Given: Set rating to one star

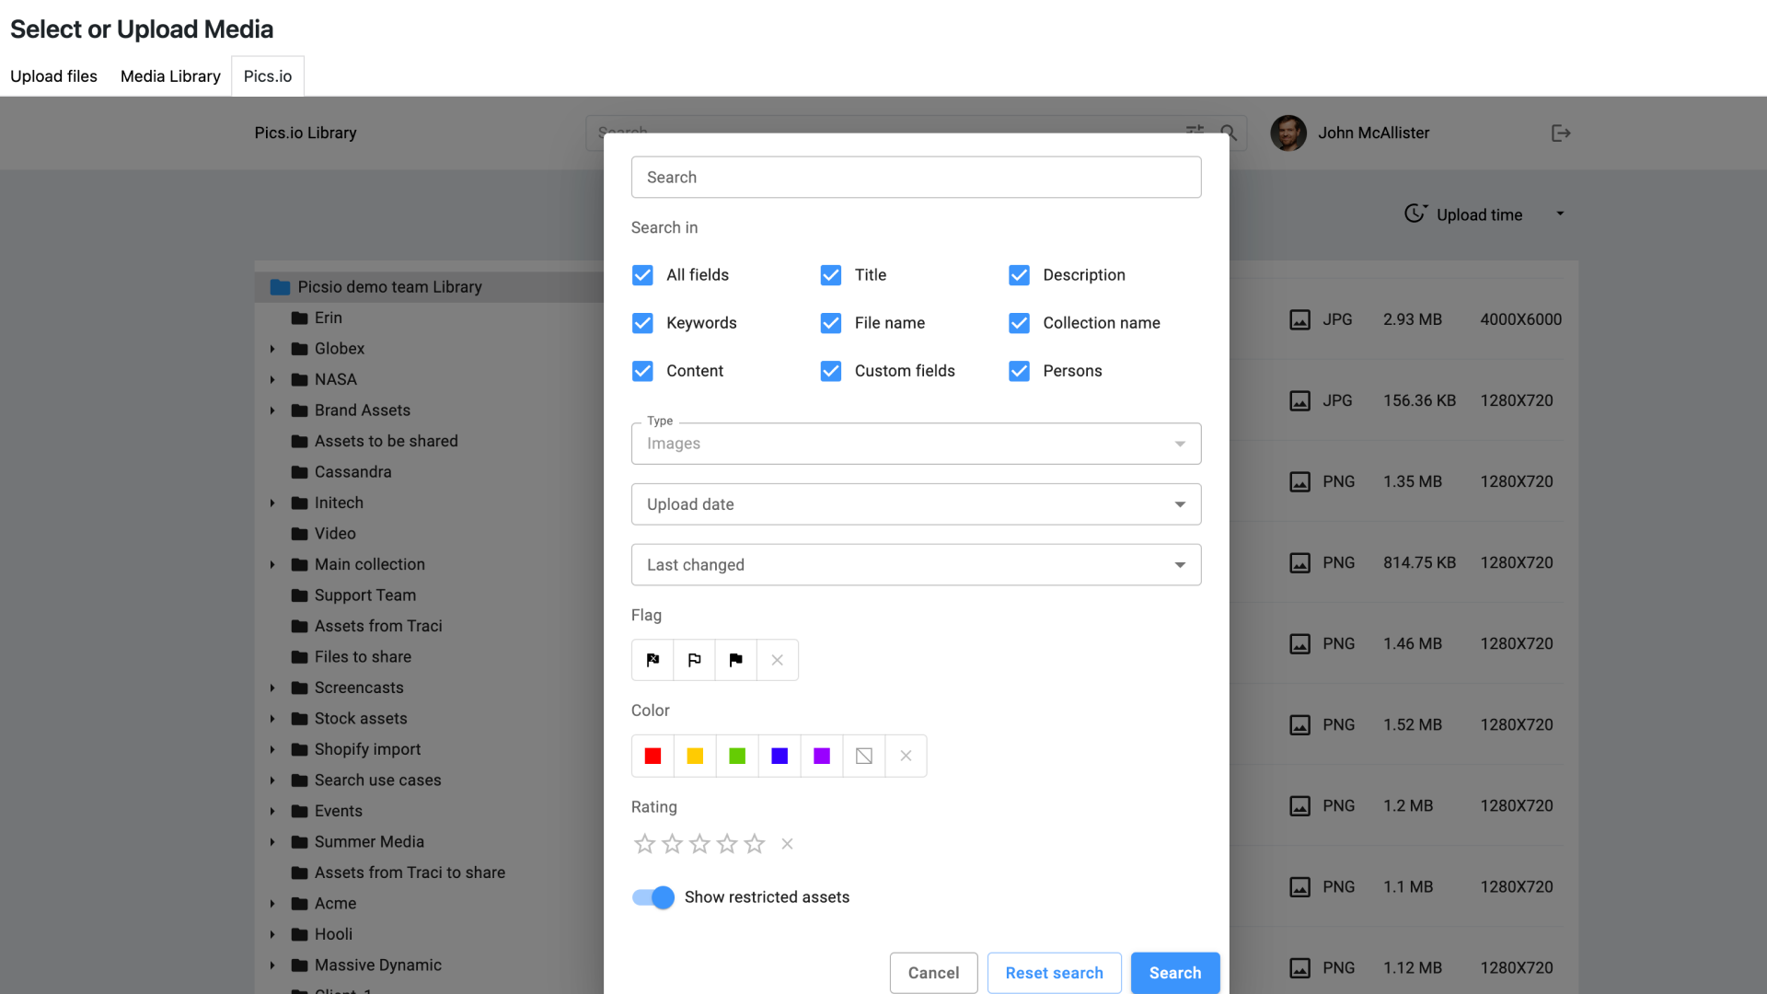Looking at the screenshot, I should (x=645, y=843).
